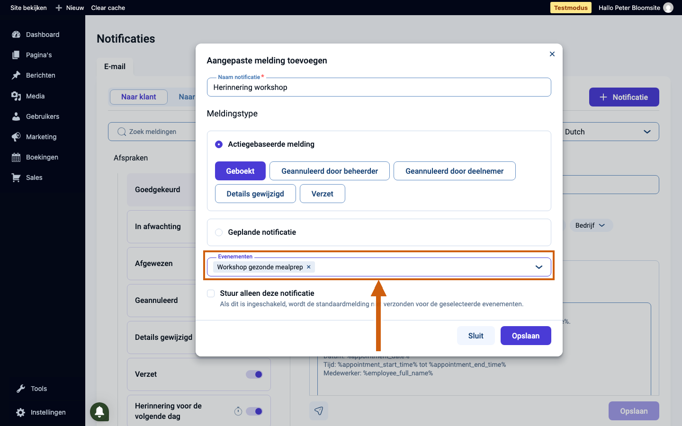Click Hallo Peter Bloomsite greeting
Screen dimensions: 682x426
[x=629, y=8]
